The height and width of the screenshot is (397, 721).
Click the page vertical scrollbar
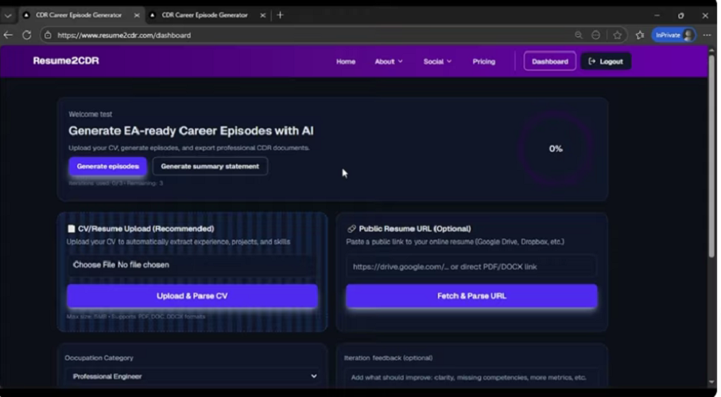(711, 156)
